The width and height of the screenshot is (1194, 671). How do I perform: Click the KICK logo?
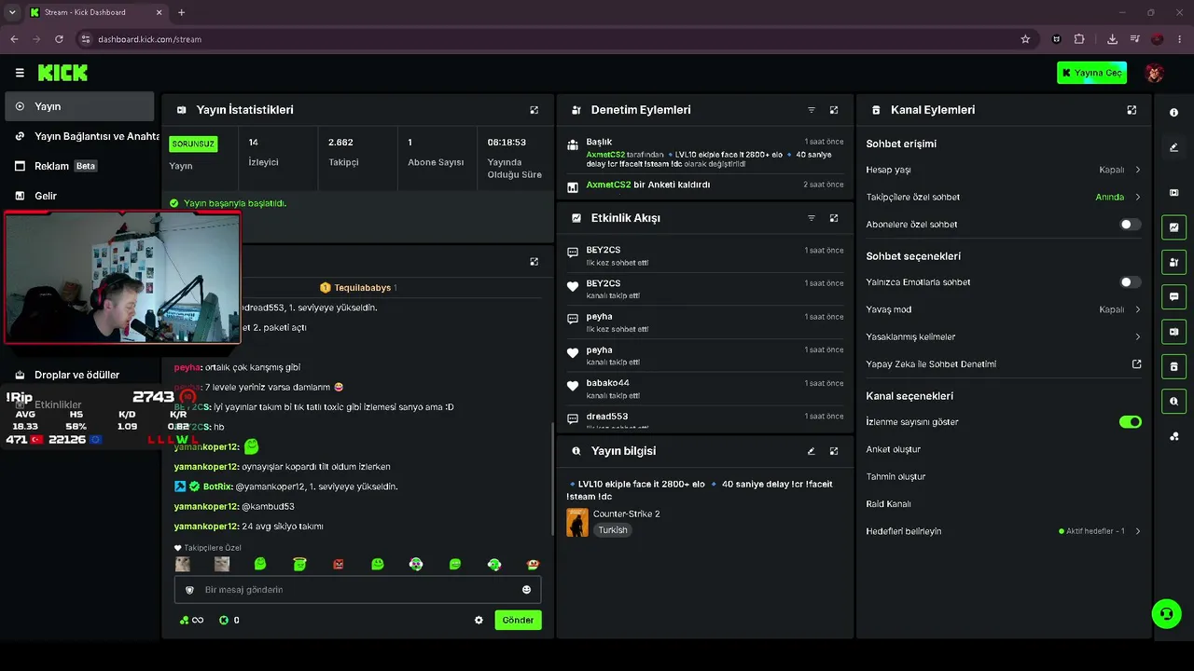[62, 73]
